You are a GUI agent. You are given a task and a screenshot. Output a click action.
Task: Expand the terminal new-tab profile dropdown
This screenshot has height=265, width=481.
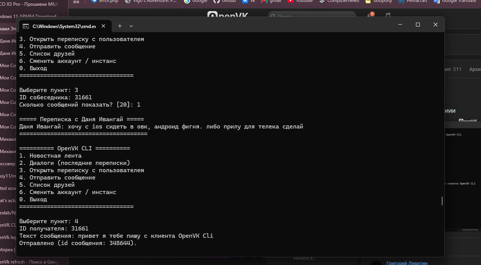coord(131,26)
